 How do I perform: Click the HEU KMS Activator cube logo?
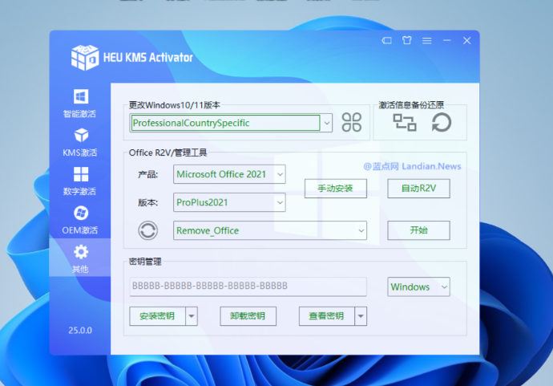[x=85, y=57]
